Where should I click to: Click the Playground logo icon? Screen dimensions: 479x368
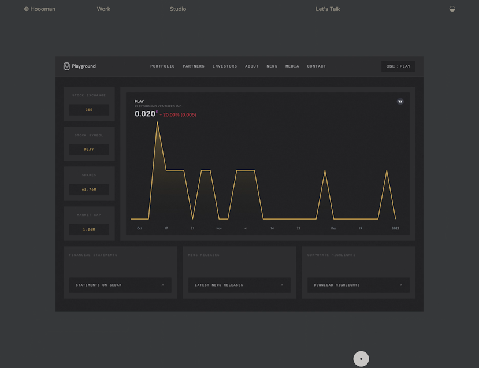66,66
